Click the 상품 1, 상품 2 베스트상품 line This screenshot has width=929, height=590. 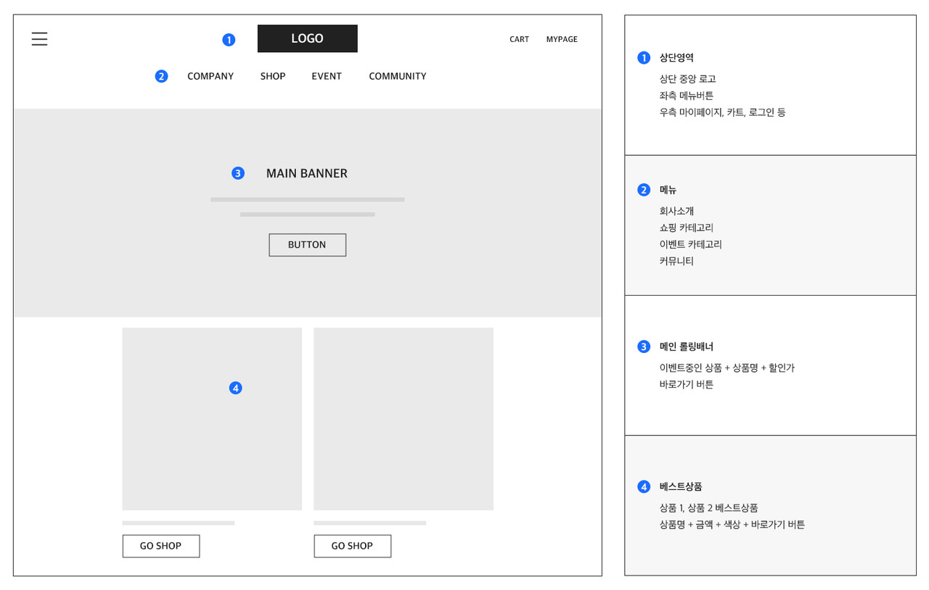[x=708, y=508]
